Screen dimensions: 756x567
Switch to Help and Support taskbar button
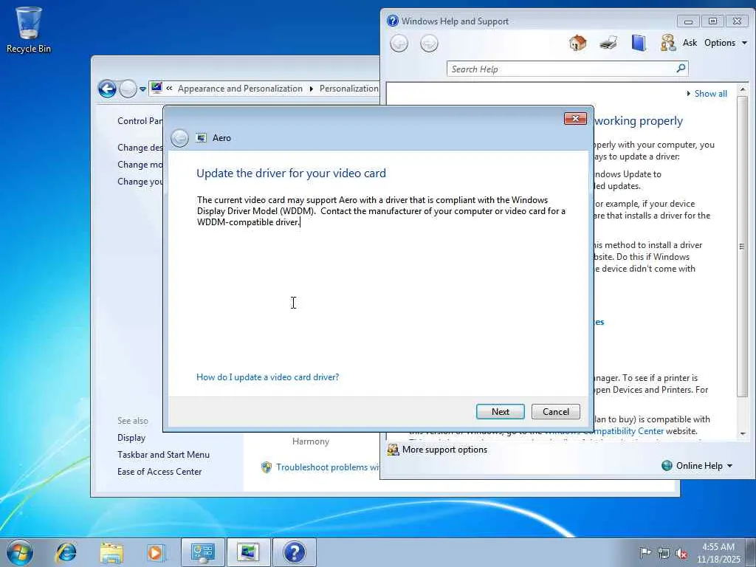pyautogui.click(x=294, y=552)
